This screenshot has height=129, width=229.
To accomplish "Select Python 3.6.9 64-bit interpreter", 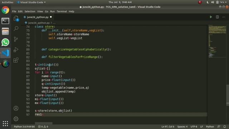I will pyautogui.click(x=24, y=126).
